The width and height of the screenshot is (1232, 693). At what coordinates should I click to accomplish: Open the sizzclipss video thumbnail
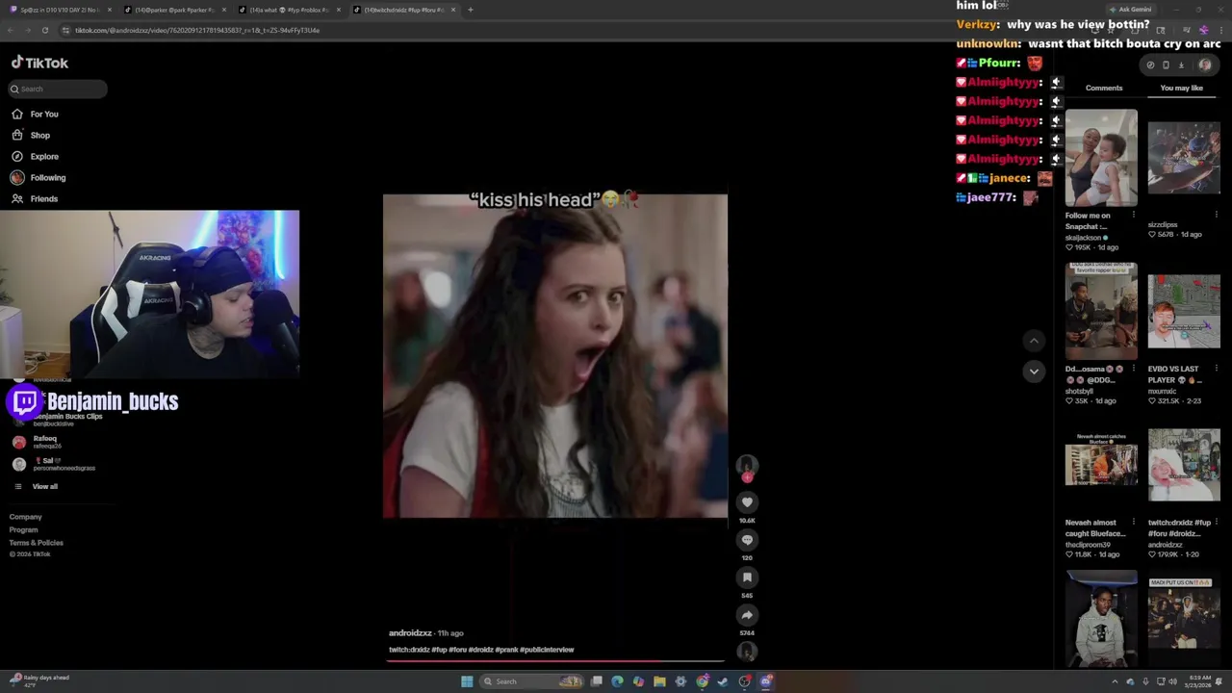(1184, 158)
